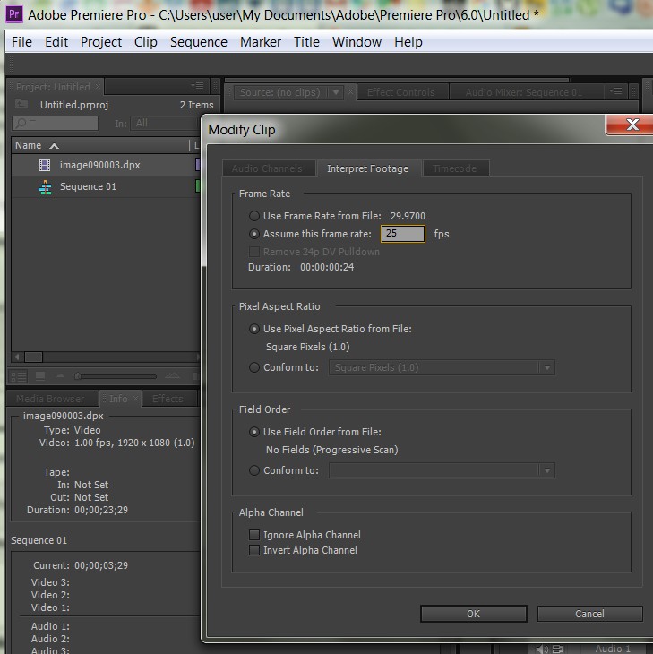Switch Project panel to List View
Viewport: 653px width, 654px height.
point(19,376)
